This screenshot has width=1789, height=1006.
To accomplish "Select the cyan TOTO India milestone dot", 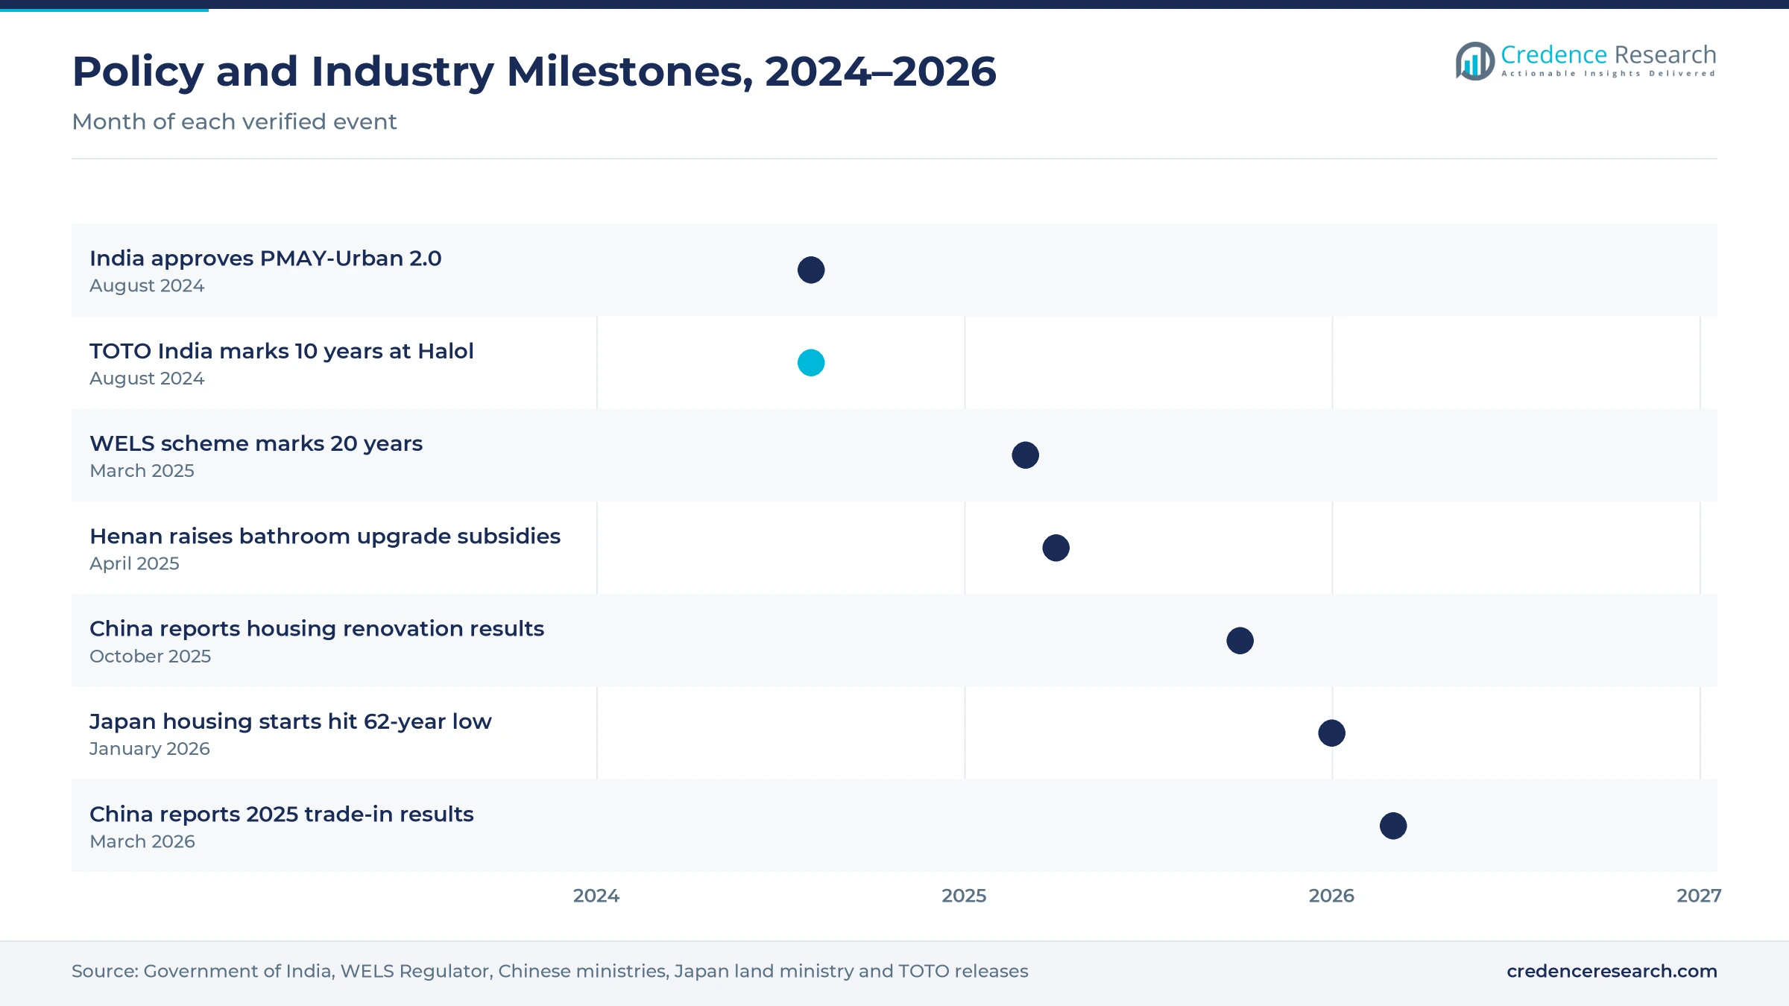I will [x=811, y=363].
